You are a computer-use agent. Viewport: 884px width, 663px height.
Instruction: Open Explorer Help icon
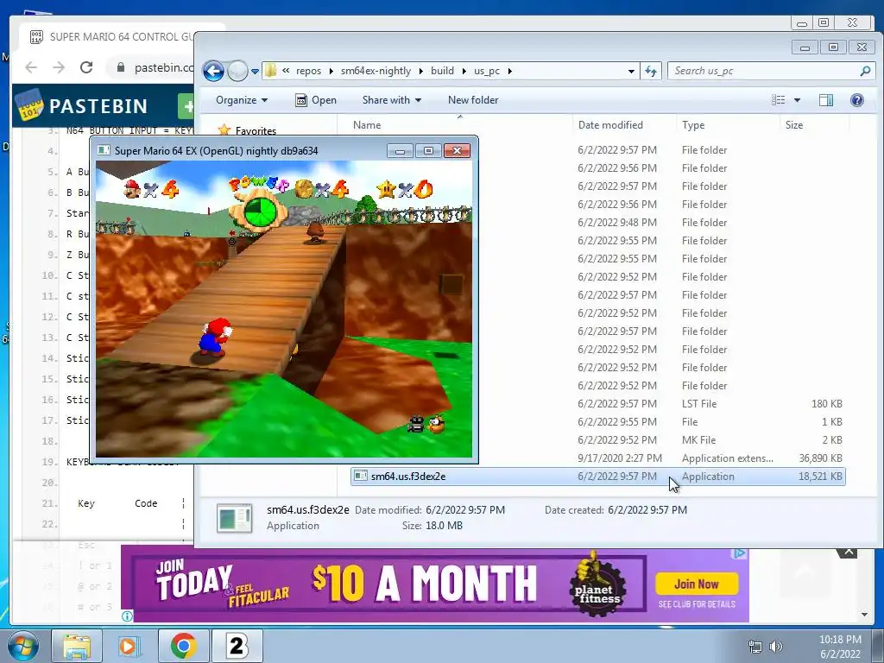pyautogui.click(x=857, y=100)
